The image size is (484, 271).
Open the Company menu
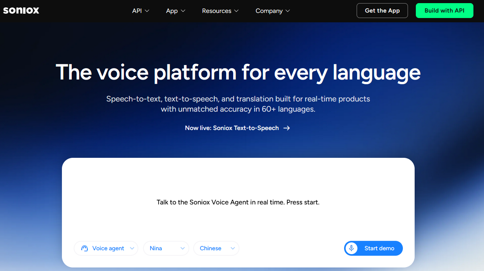(273, 11)
